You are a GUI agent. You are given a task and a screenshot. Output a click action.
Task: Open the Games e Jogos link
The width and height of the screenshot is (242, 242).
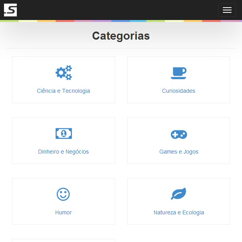pyautogui.click(x=179, y=152)
